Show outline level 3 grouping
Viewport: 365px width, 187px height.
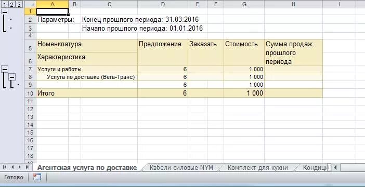point(19,5)
